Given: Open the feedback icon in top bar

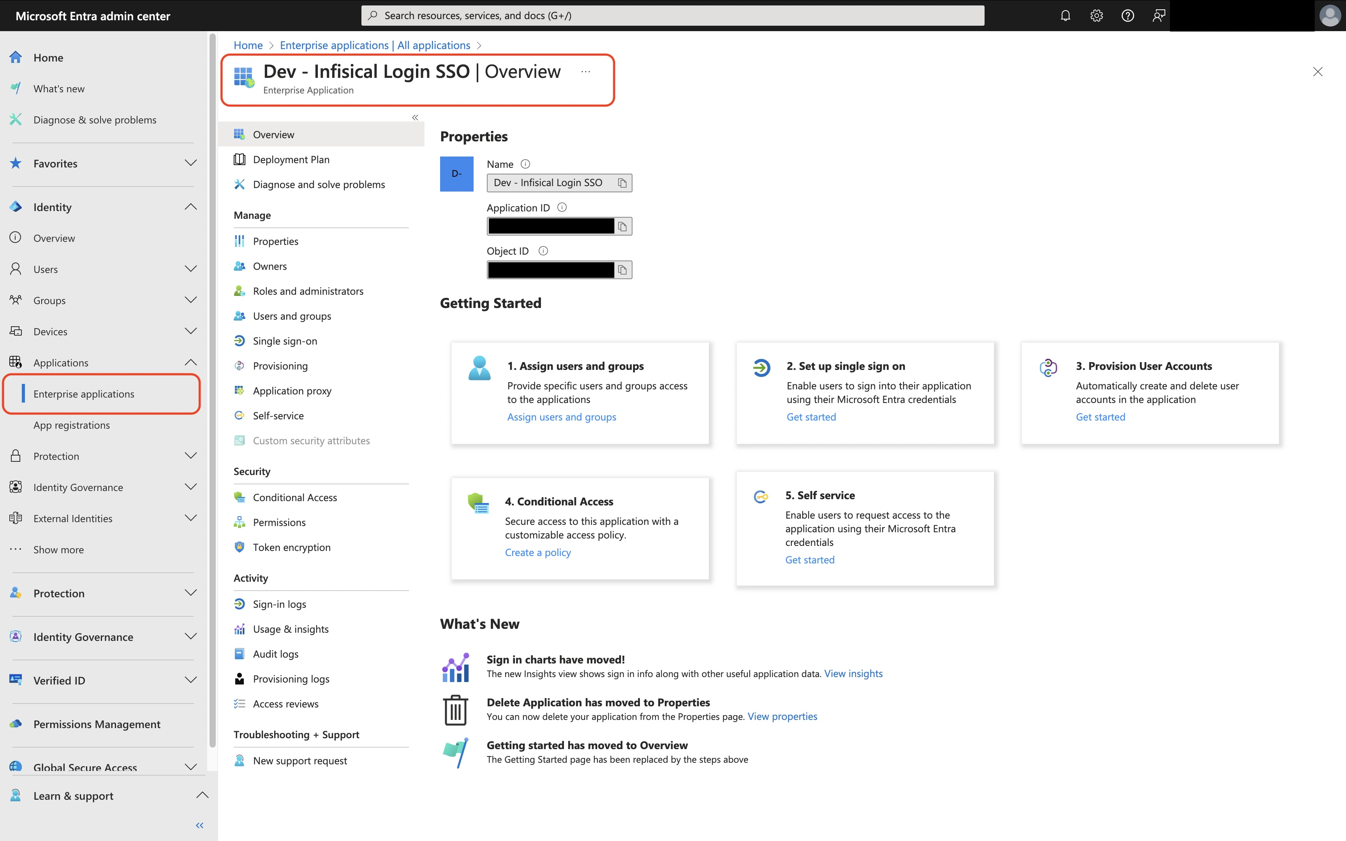Looking at the screenshot, I should (1159, 16).
